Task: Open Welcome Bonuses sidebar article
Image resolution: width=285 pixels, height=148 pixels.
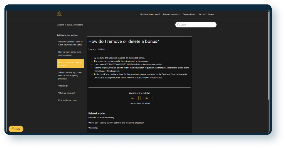Action: (70, 43)
